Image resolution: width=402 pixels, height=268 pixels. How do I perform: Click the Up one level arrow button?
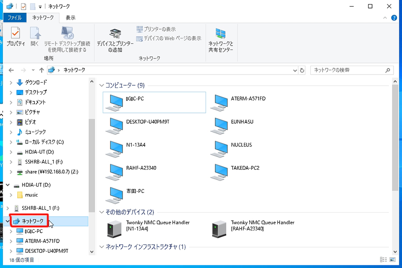pyautogui.click(x=42, y=70)
